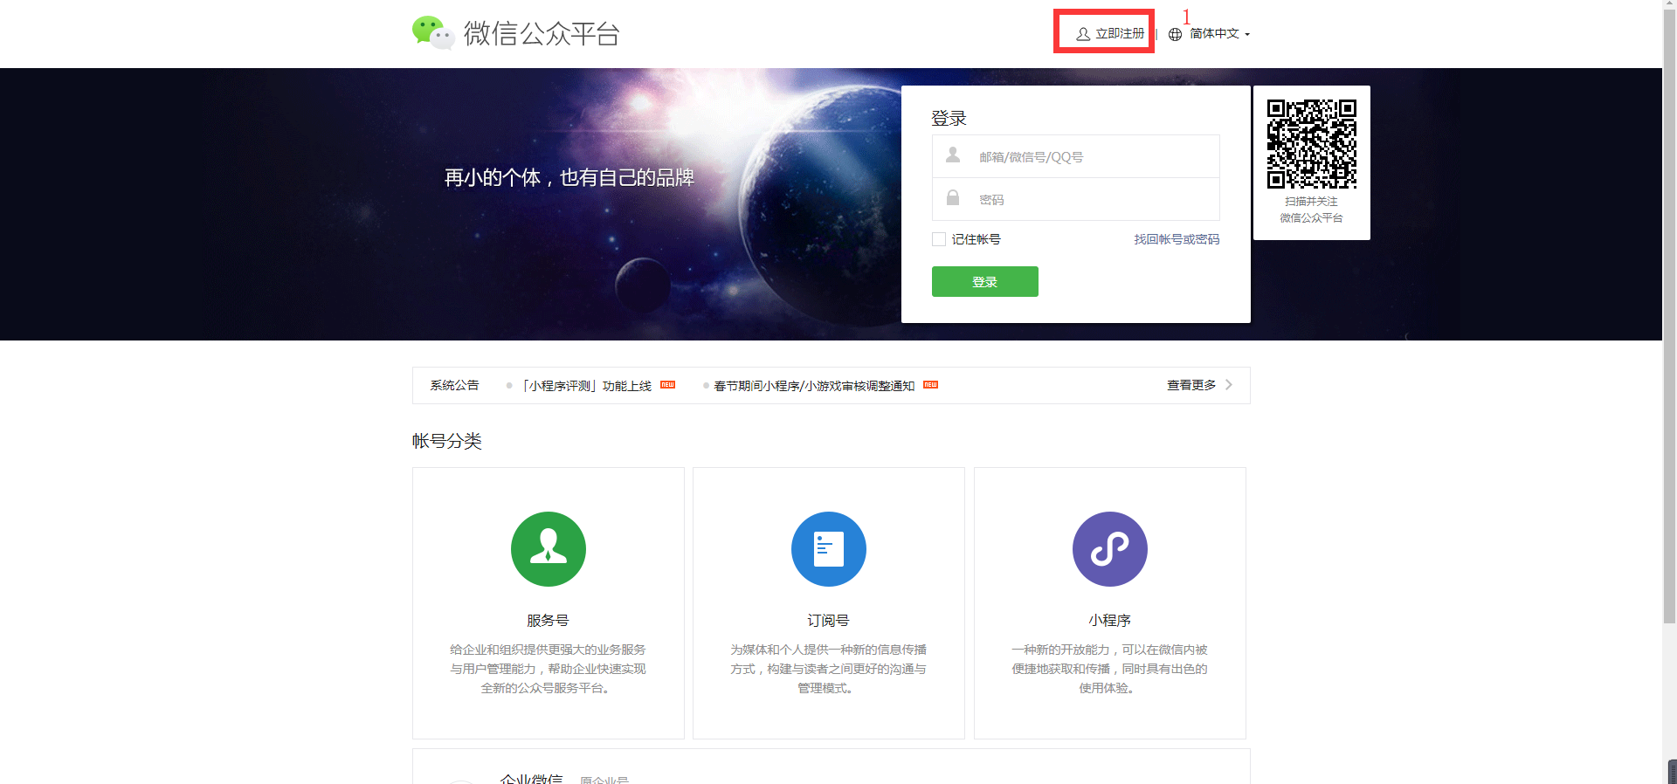Click the purple 小程序 mini program icon

pyautogui.click(x=1109, y=549)
